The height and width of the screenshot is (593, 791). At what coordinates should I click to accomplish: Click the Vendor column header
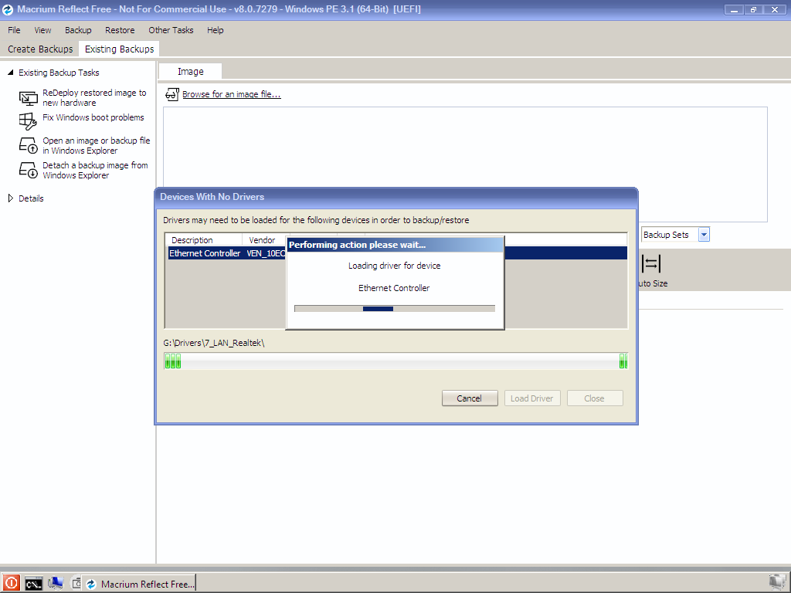tap(266, 240)
